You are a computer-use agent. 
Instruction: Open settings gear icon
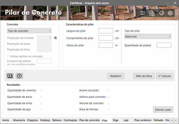pos(170,13)
